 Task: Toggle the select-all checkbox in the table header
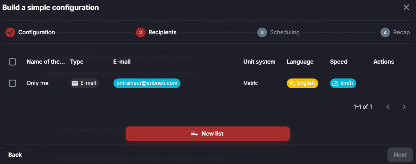pos(12,62)
